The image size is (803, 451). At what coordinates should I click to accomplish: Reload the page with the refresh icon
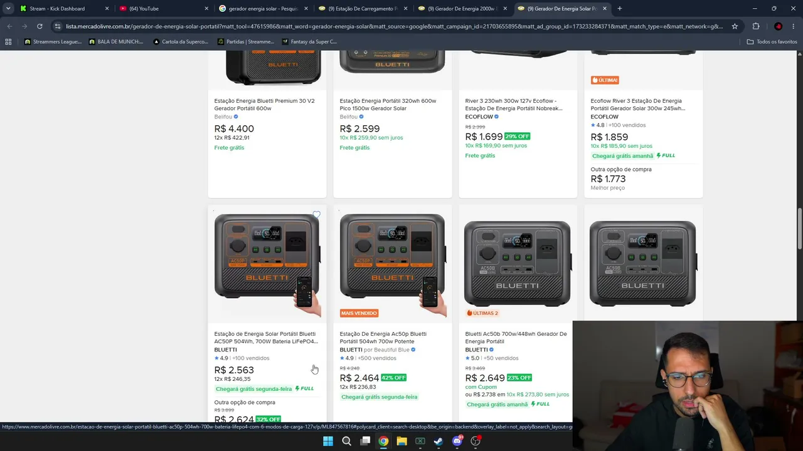[40, 26]
